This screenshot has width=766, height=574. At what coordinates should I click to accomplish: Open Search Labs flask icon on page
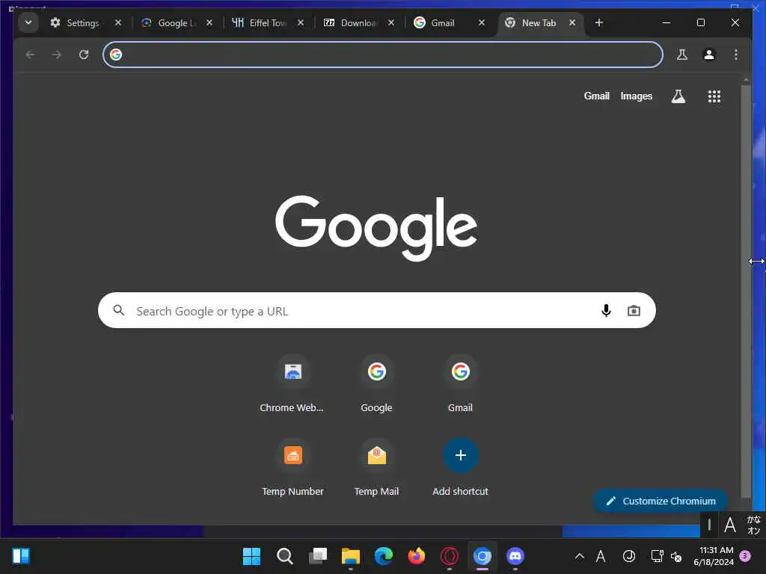click(678, 96)
